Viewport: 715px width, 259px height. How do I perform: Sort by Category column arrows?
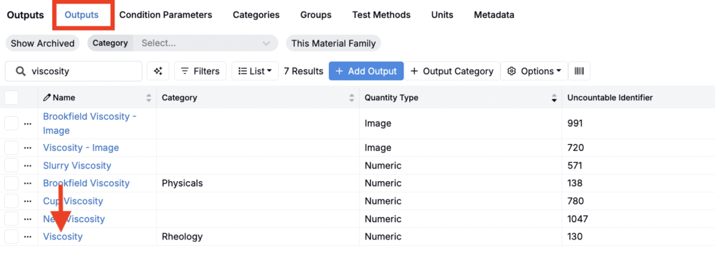[352, 97]
